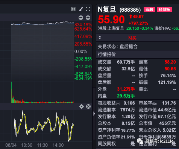Click the 内盘 value 29.5万手
179x149 pixels.
[x=126, y=96]
